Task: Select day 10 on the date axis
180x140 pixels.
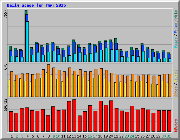Action: click(x=58, y=136)
